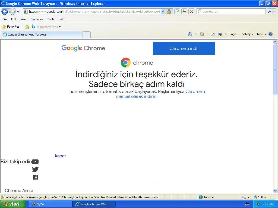278x208 pixels.
Task: Select the Google Chrome Web Tarayıcısı tab
Action: tap(42, 35)
